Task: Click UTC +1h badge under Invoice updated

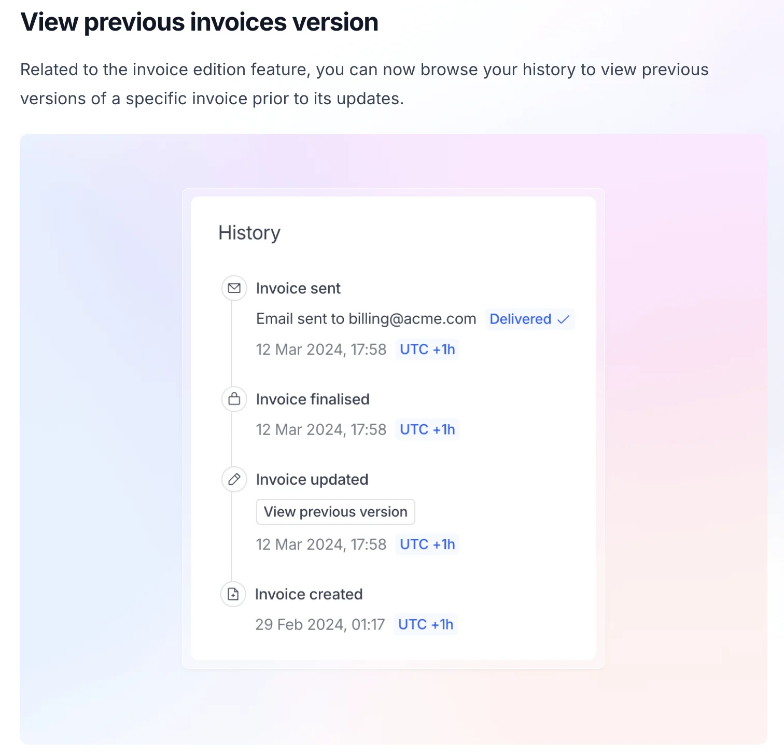Action: 427,544
